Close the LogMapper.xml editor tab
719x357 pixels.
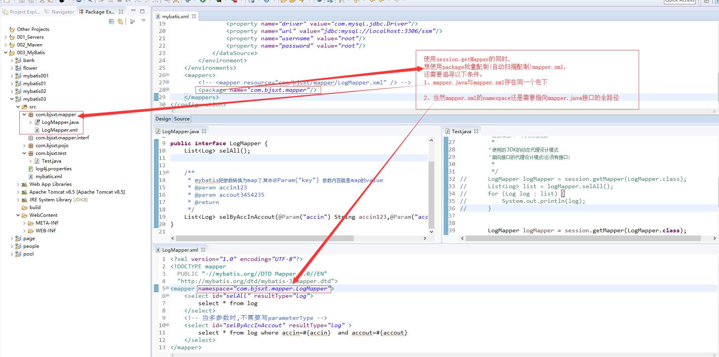pos(203,250)
